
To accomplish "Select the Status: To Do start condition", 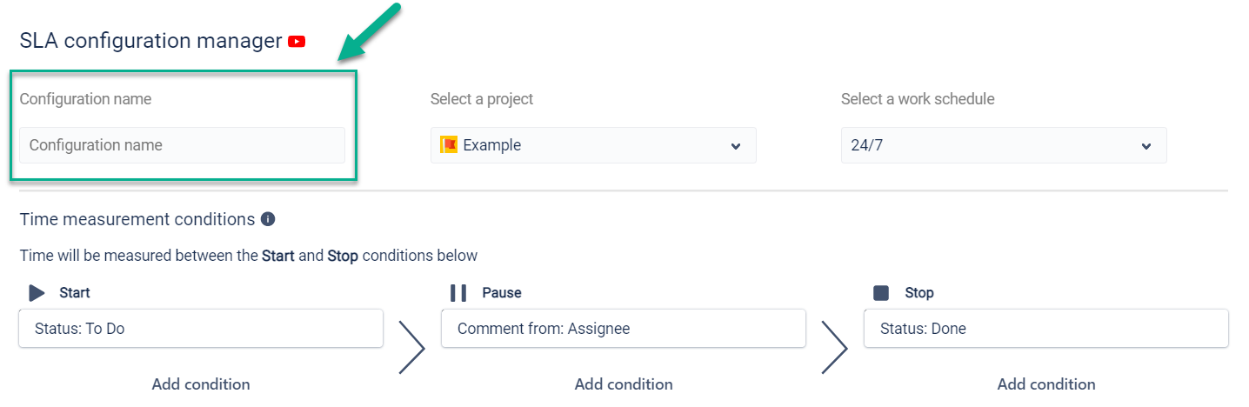I will coord(200,329).
